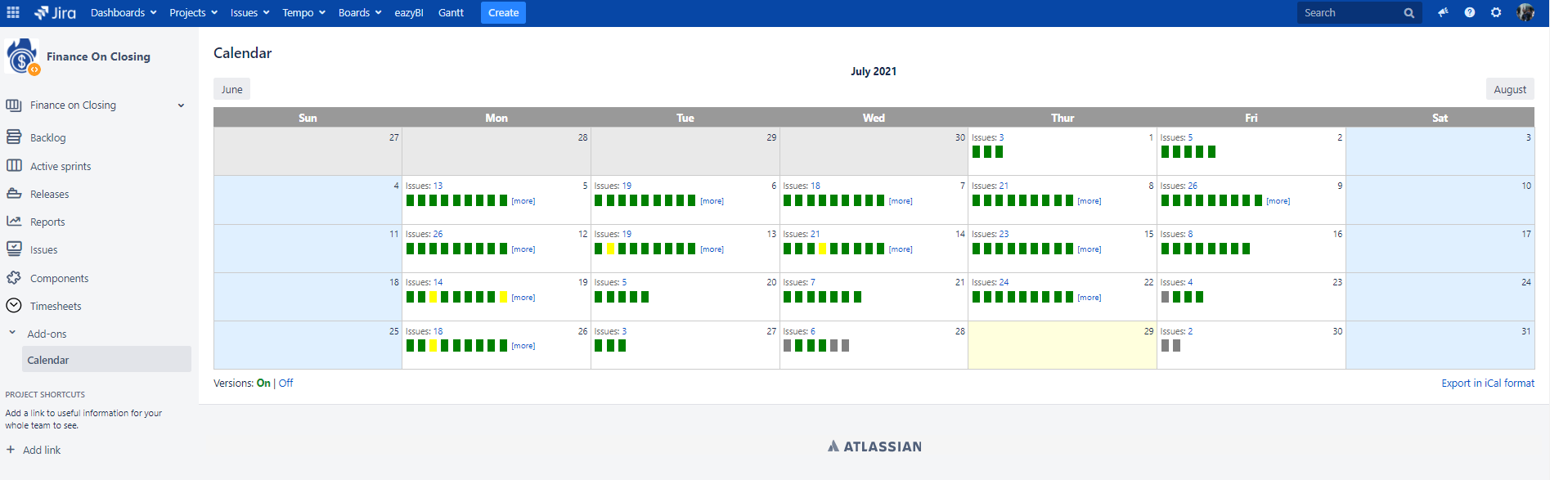Click the Create button
Screen dimensions: 1550x480
[503, 12]
